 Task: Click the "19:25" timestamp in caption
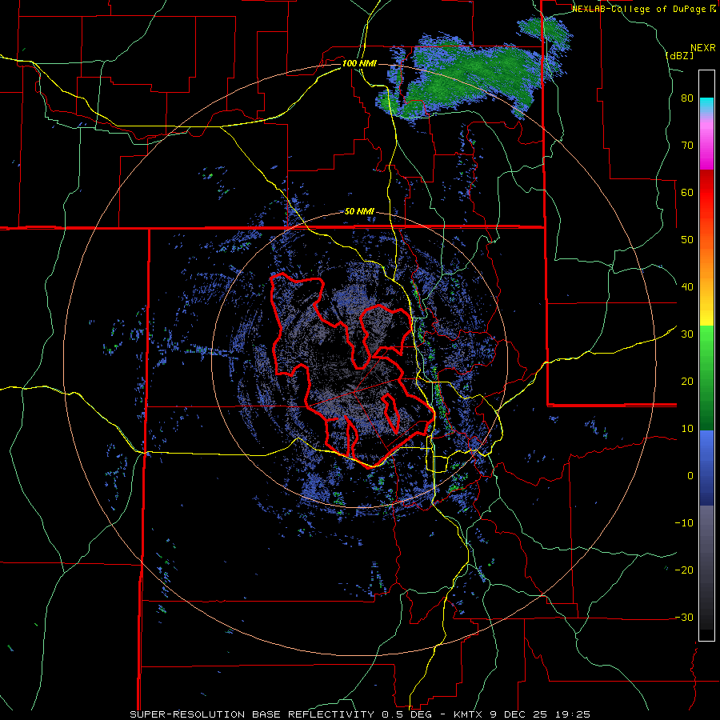click(572, 714)
